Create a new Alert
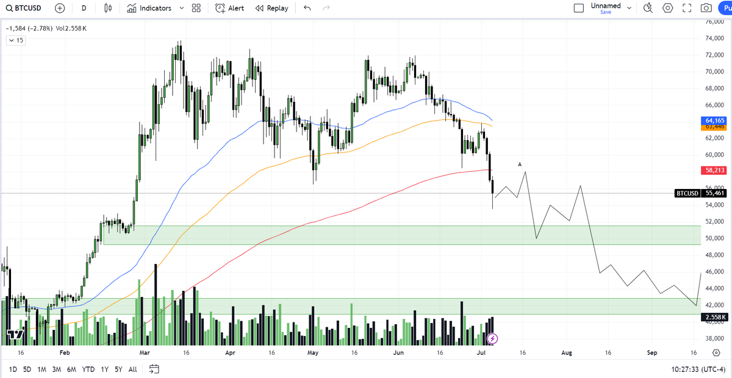 tap(229, 9)
